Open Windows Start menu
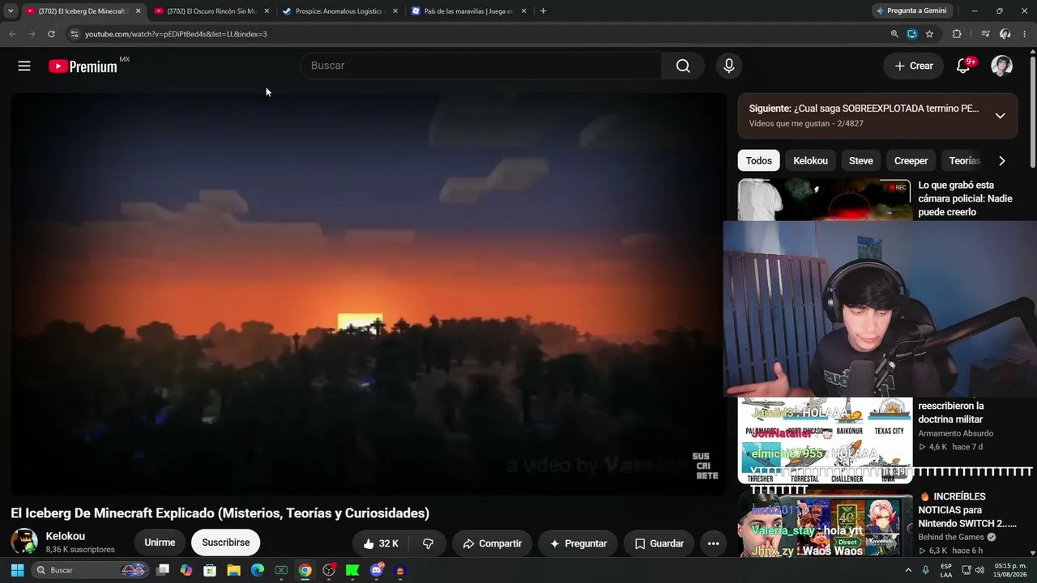This screenshot has width=1037, height=583. point(17,570)
